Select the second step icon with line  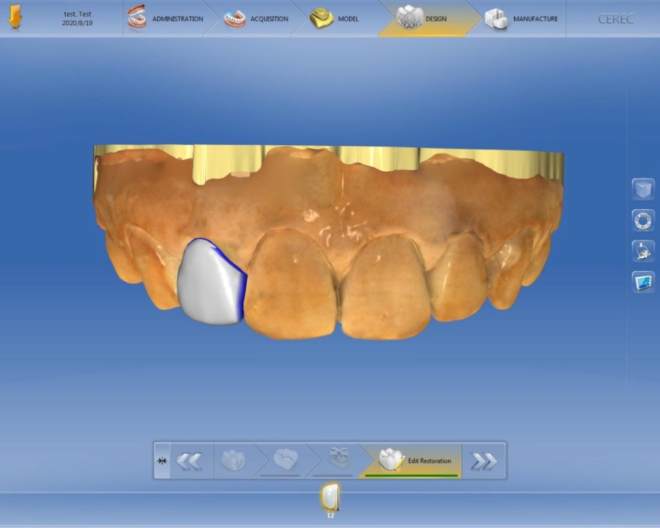point(286,461)
